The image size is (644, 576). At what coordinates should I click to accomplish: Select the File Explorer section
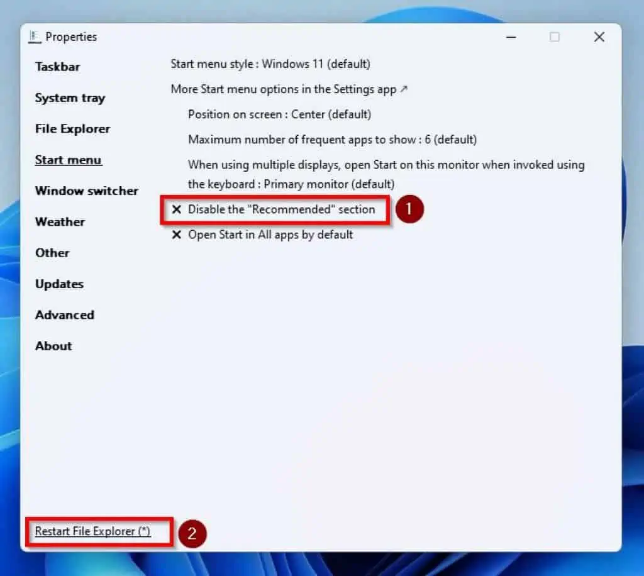[x=72, y=128]
